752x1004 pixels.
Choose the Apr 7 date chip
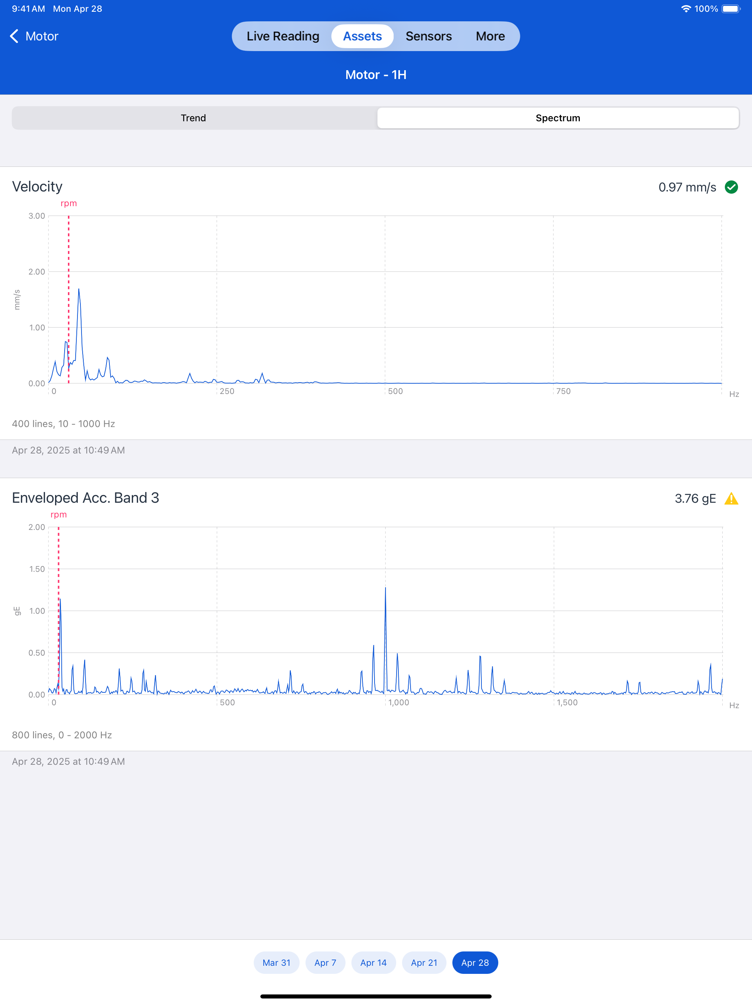tap(325, 963)
